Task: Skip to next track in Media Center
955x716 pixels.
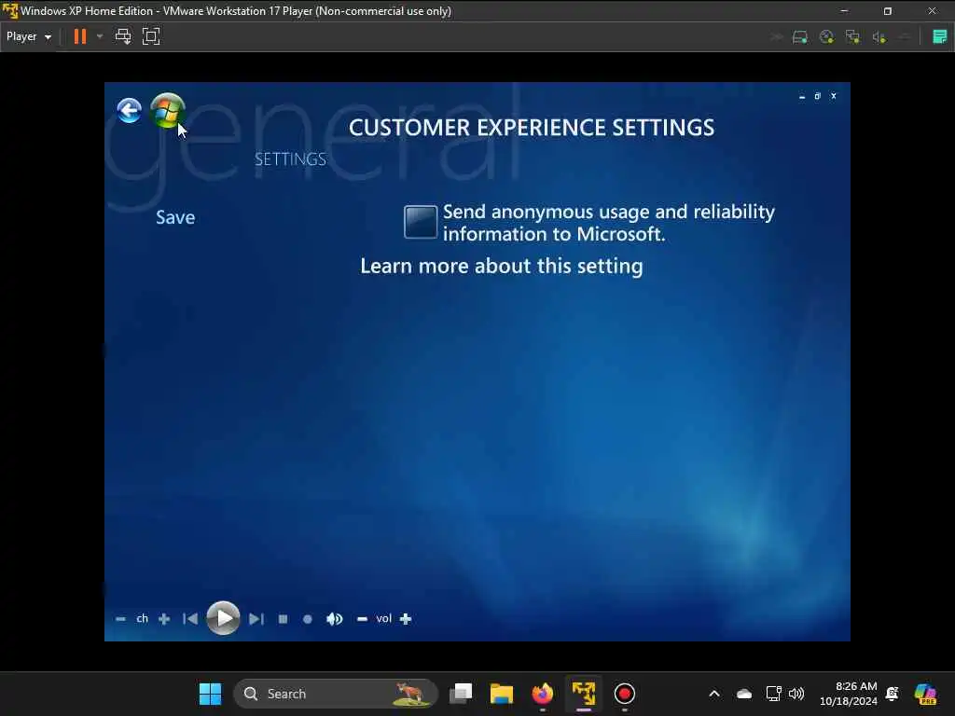Action: (x=256, y=619)
